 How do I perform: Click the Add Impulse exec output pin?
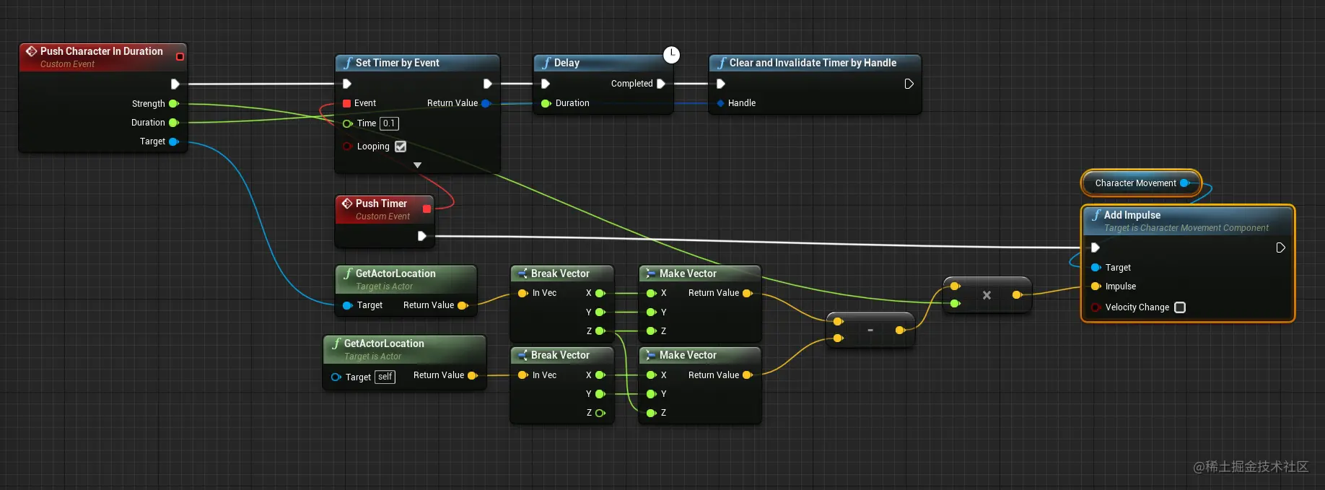point(1280,248)
